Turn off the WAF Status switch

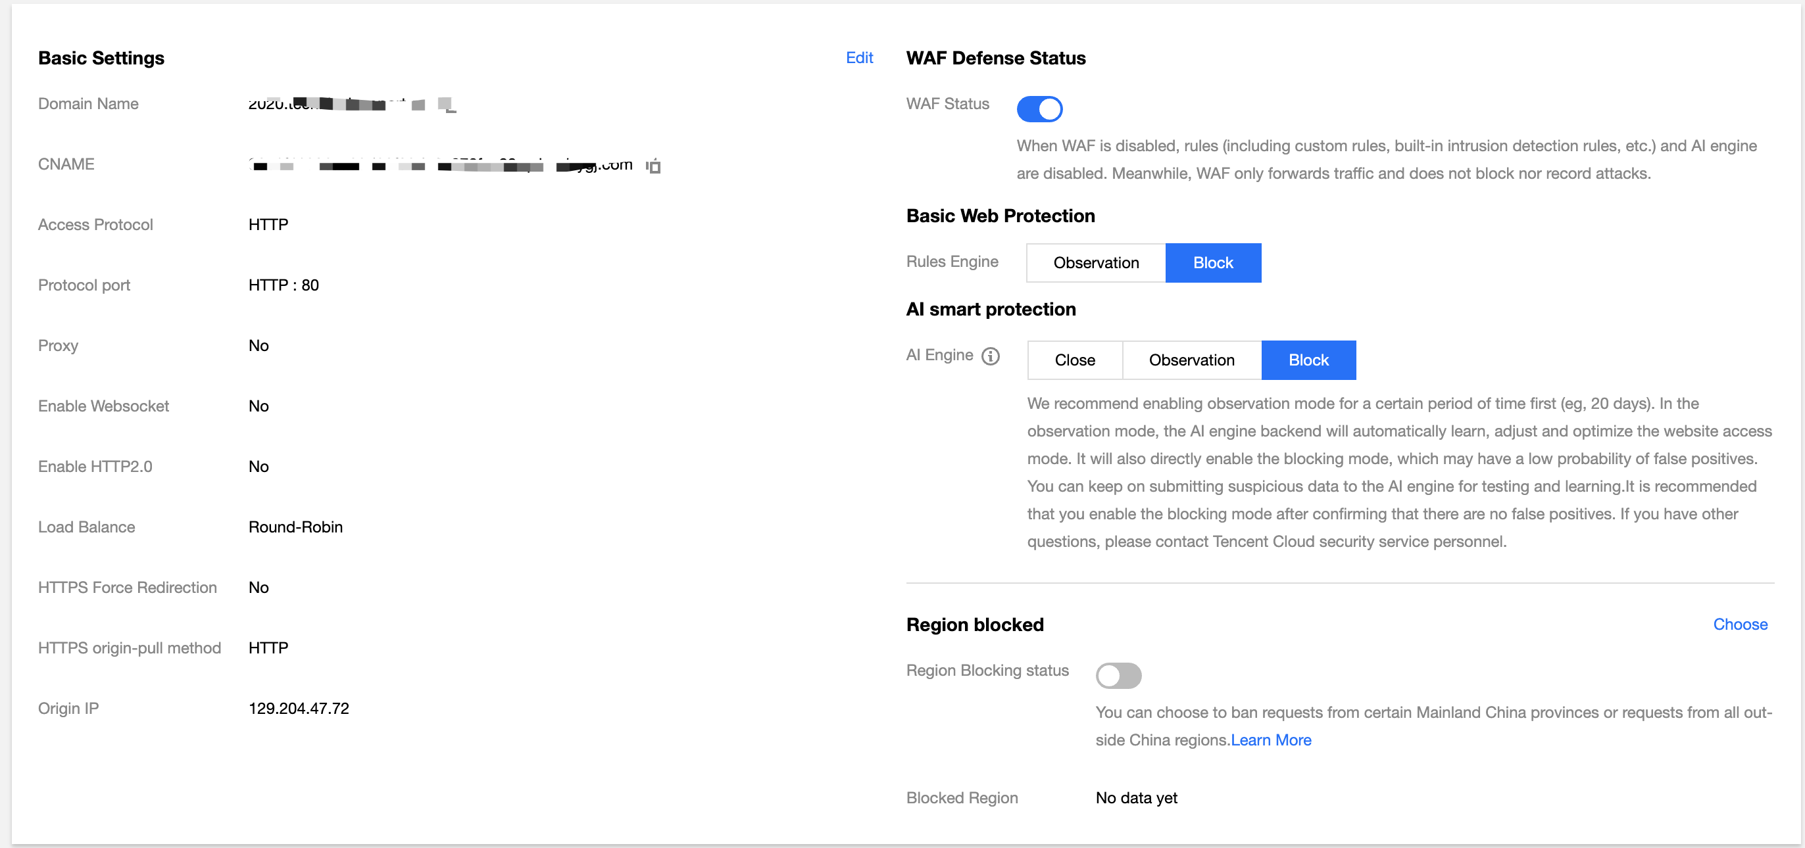tap(1039, 108)
